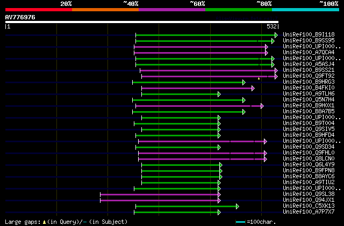This screenshot has height=226, width=344.
Task: Click the purple ~60% identity legend segment
Action: (172, 10)
